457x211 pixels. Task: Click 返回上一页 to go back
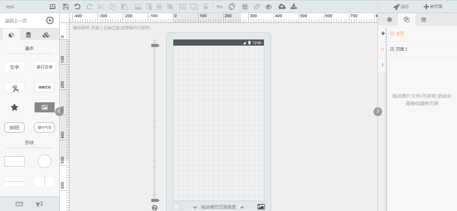click(16, 21)
